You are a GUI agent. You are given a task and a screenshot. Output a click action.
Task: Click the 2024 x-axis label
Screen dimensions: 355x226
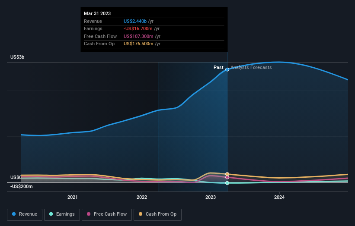pos(279,197)
